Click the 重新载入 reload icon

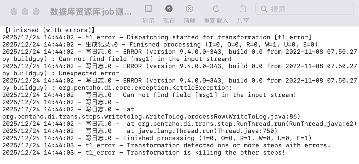[x=216, y=8]
